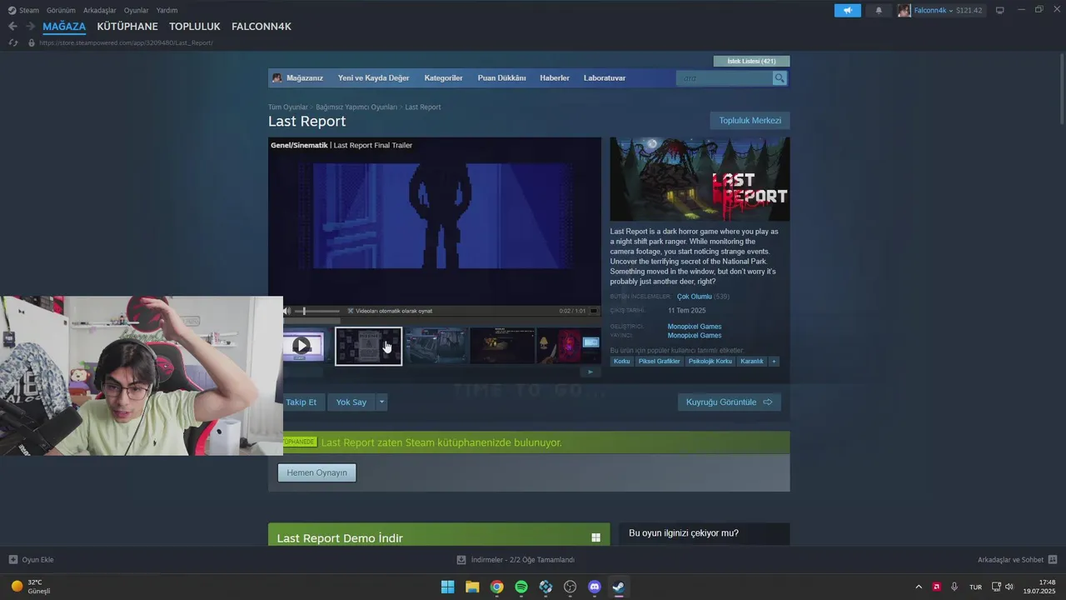Toggle the Videoları otomatik olarak oynat checkbox
Image resolution: width=1066 pixels, height=600 pixels.
(x=351, y=311)
